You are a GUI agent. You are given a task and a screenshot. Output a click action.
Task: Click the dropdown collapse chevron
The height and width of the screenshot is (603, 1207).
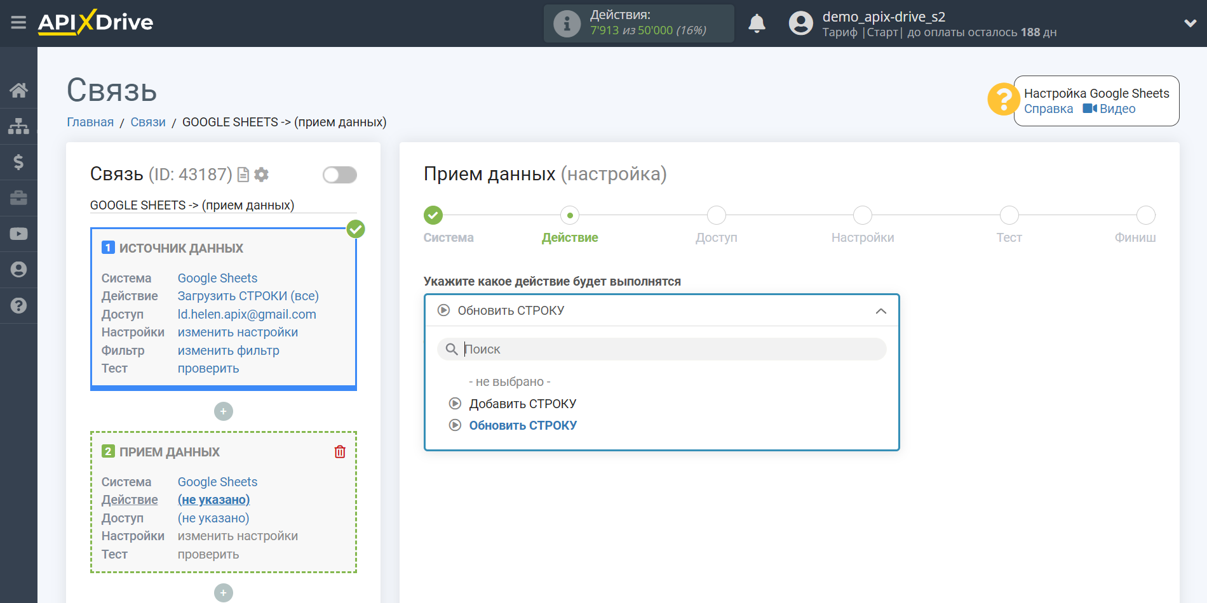pyautogui.click(x=880, y=311)
